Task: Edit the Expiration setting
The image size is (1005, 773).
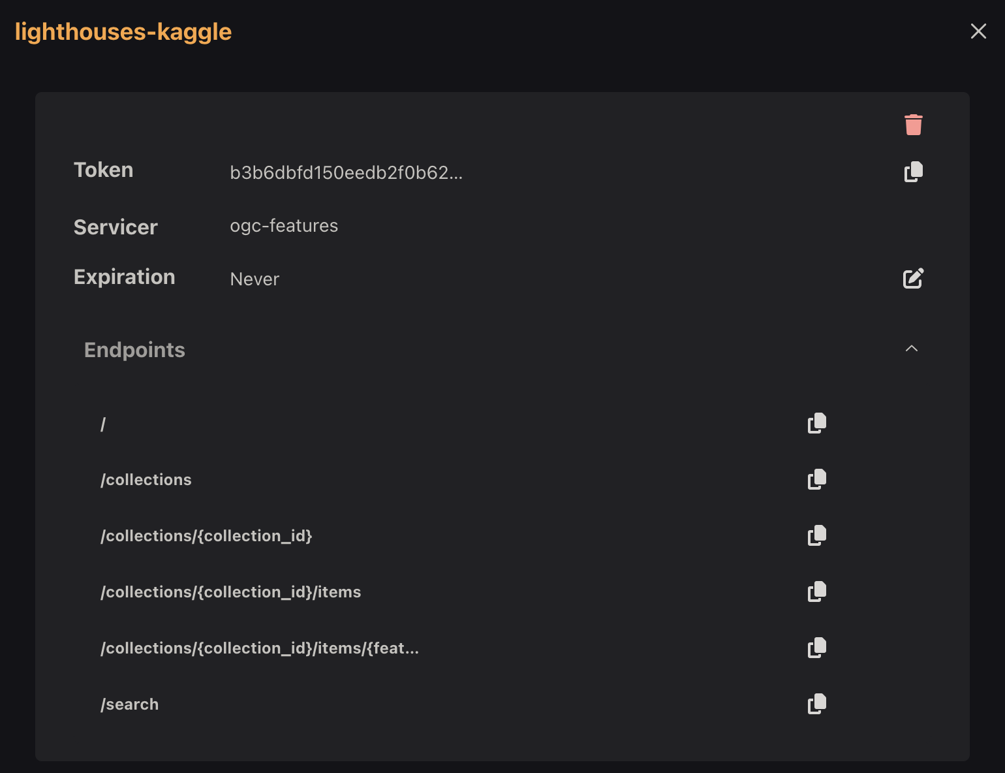Action: [913, 278]
